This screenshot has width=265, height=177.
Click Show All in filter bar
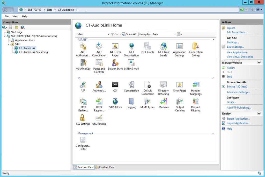129,34
